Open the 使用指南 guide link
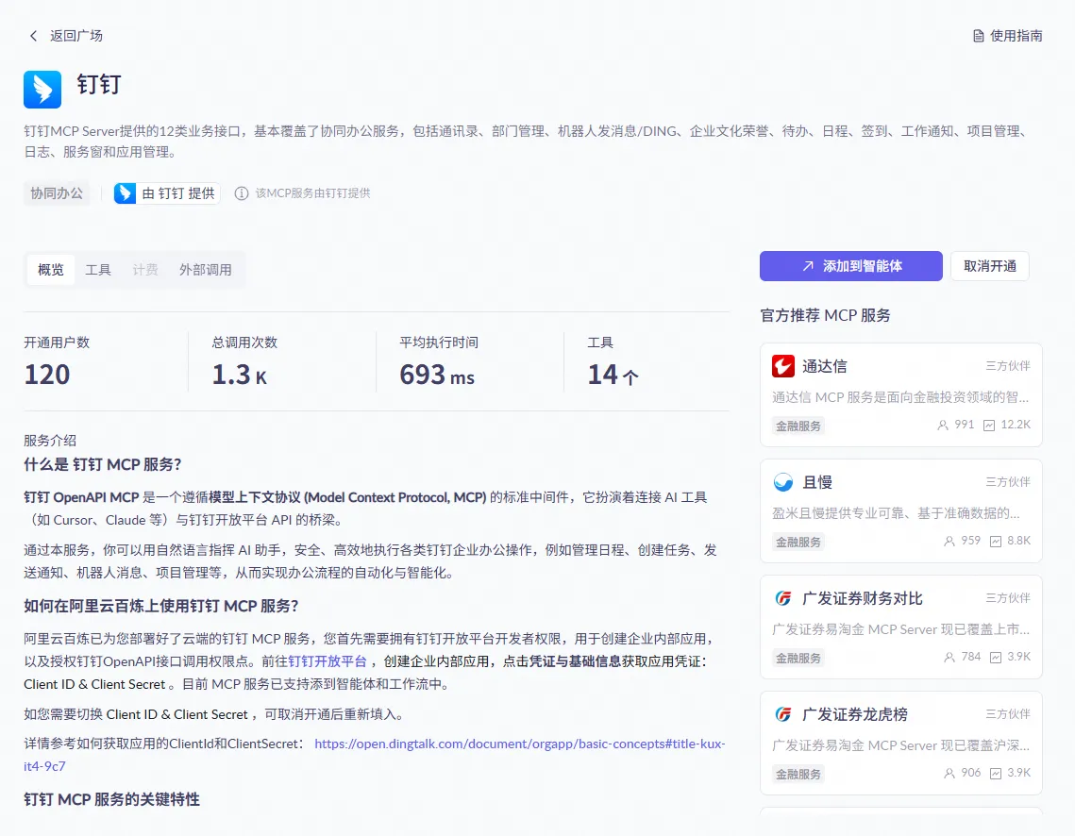 (1016, 36)
